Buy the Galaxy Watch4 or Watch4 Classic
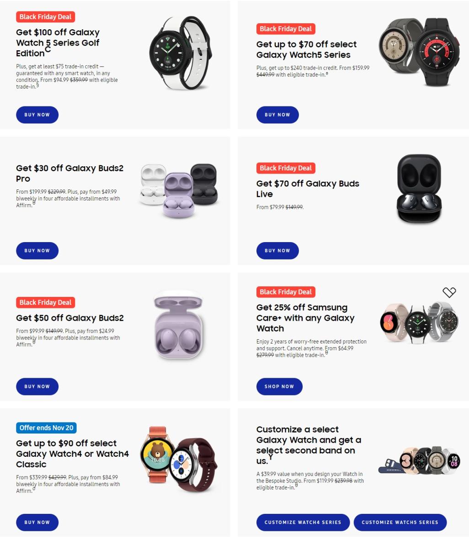This screenshot has height=539, width=469. 37,522
